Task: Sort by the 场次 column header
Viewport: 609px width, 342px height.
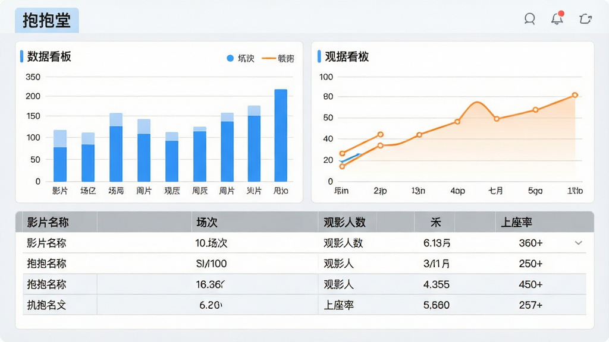Action: pos(206,223)
